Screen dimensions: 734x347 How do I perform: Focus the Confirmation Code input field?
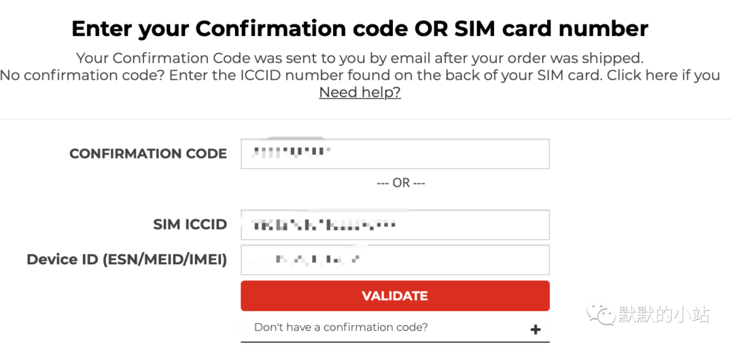(395, 154)
